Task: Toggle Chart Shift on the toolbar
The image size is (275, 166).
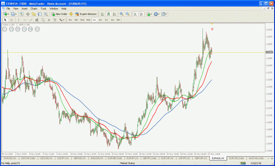Action: tap(141, 14)
